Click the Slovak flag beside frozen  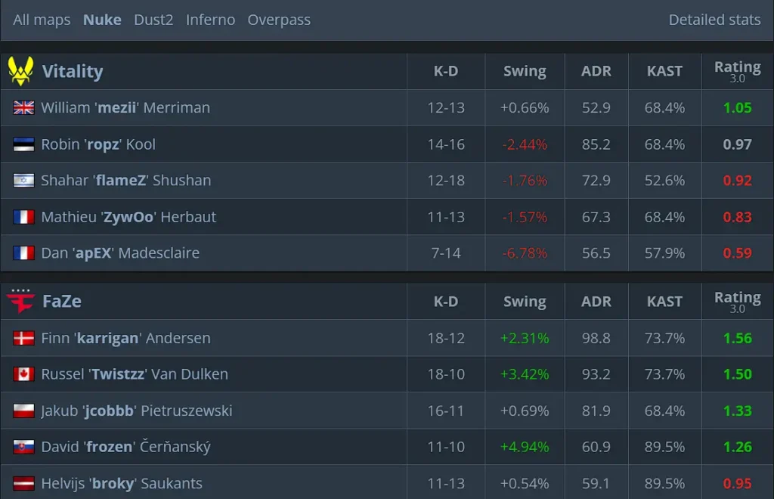tap(23, 447)
